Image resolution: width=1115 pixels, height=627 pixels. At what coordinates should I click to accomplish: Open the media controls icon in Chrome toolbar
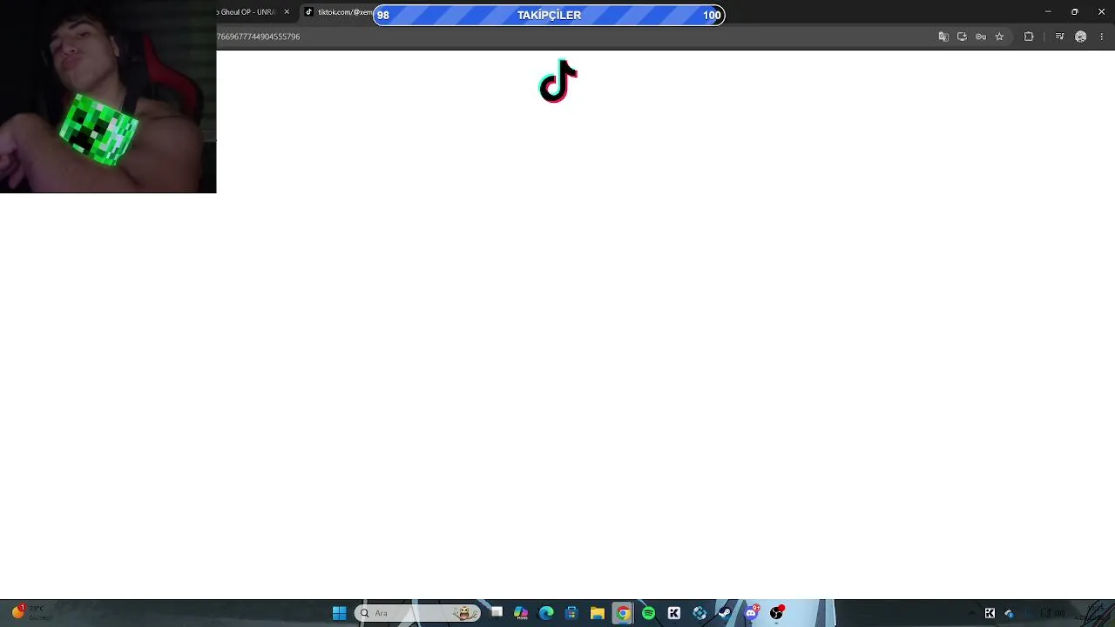tap(1059, 37)
